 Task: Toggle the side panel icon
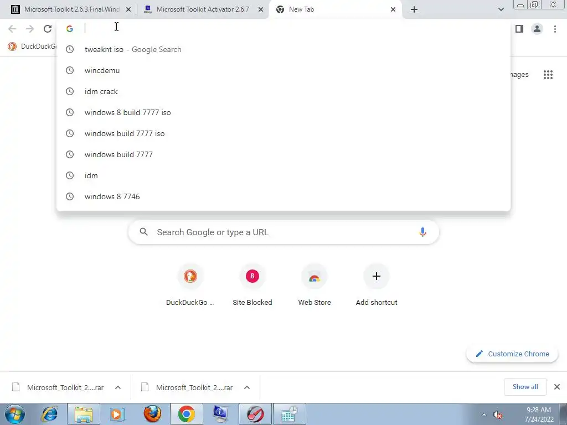[x=519, y=29]
